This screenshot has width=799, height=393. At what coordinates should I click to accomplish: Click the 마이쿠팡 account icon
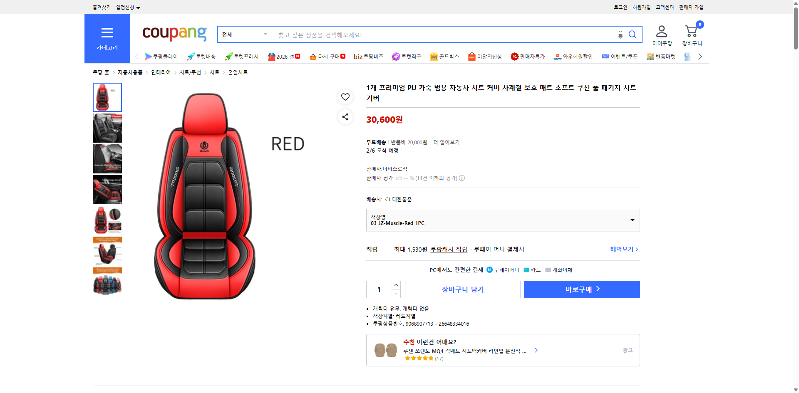(661, 30)
